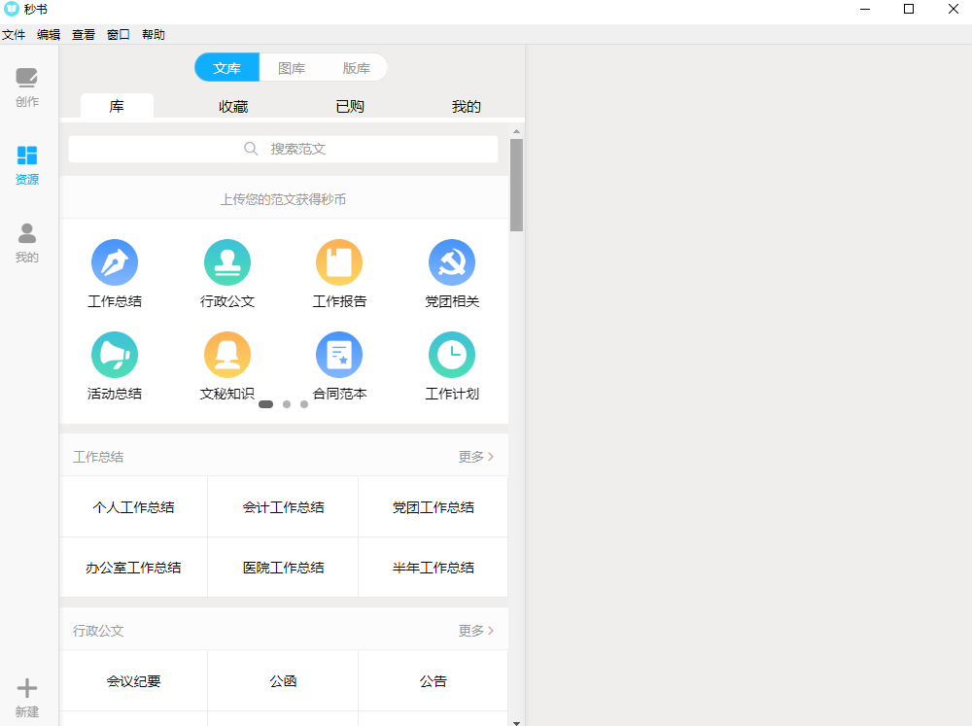Screen dimensions: 972x726
Task: Click the 新建 plus icon
Action: click(x=27, y=689)
